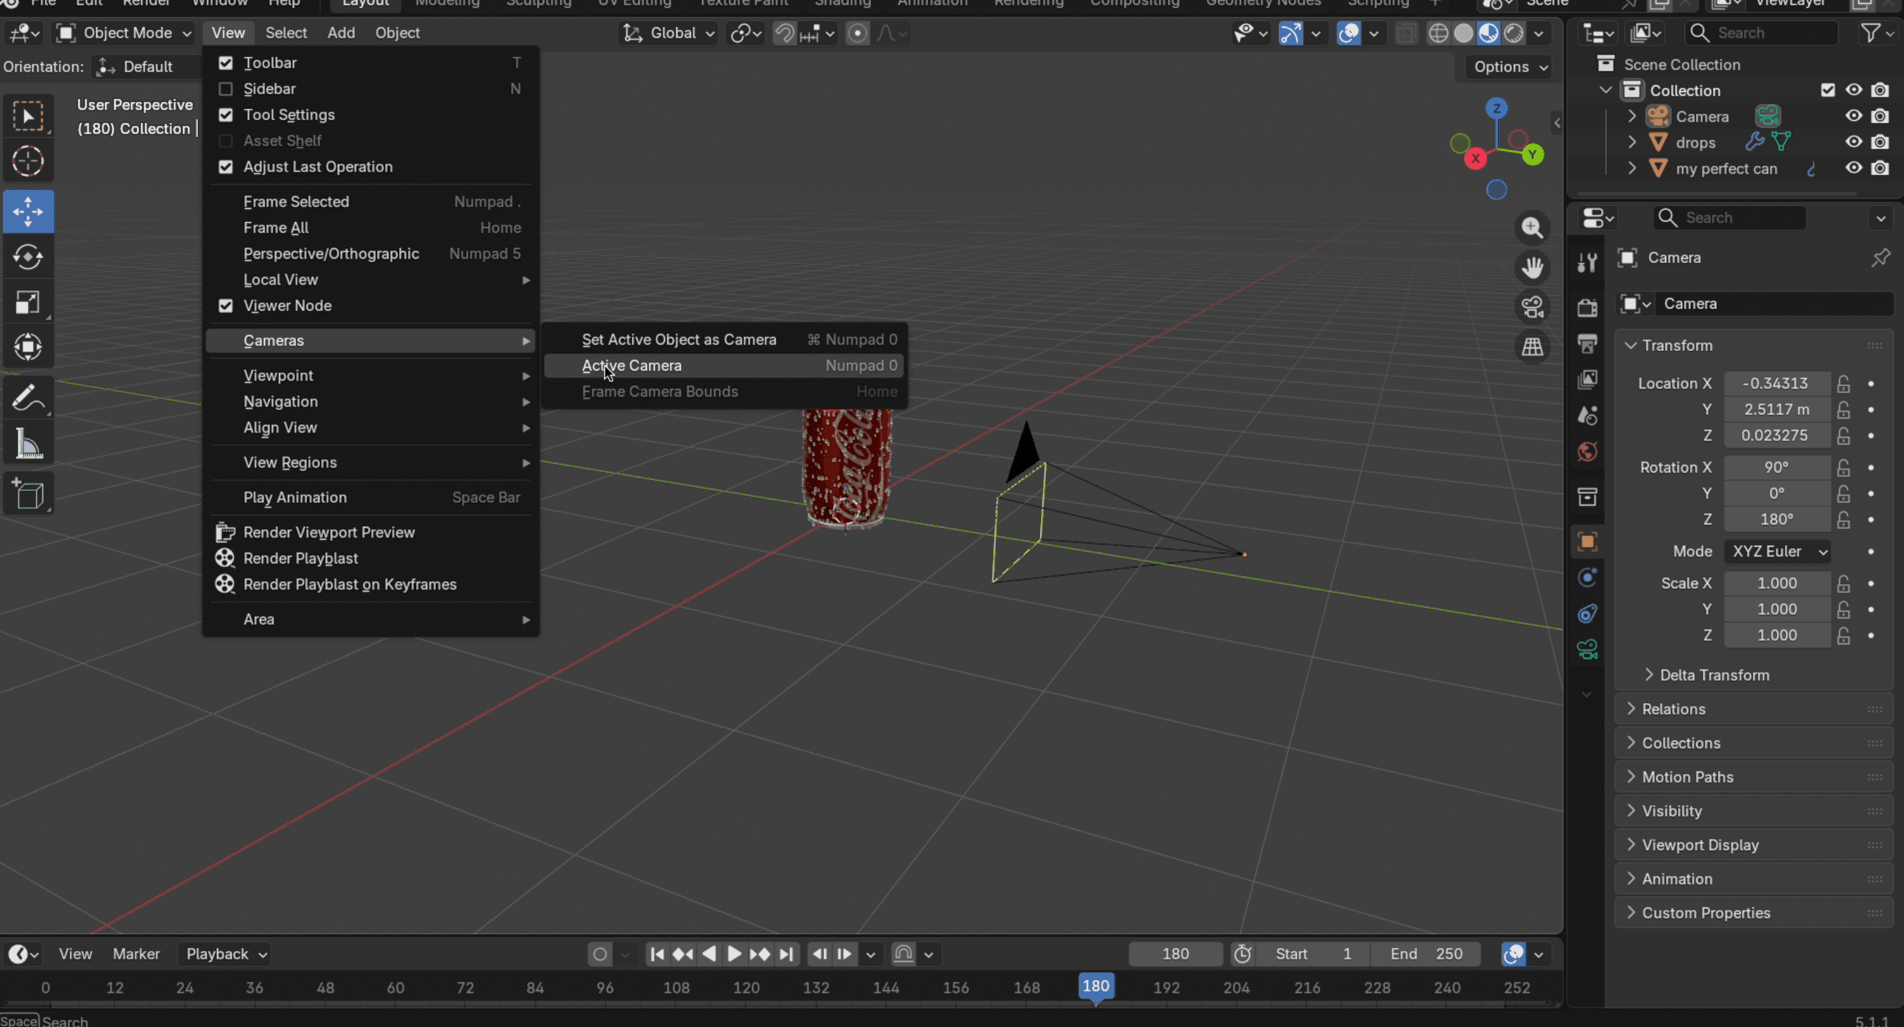1904x1027 pixels.
Task: Open the XYZ Euler rotation mode dropdown
Action: coord(1777,552)
